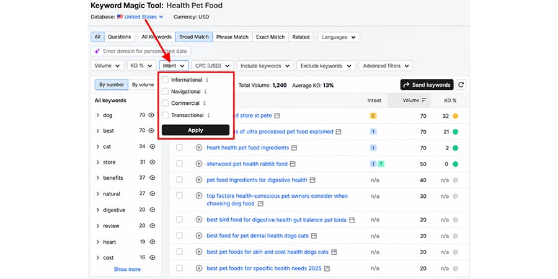Image resolution: width=558 pixels, height=279 pixels.
Task: Click the Intent column header
Action: tap(374, 100)
